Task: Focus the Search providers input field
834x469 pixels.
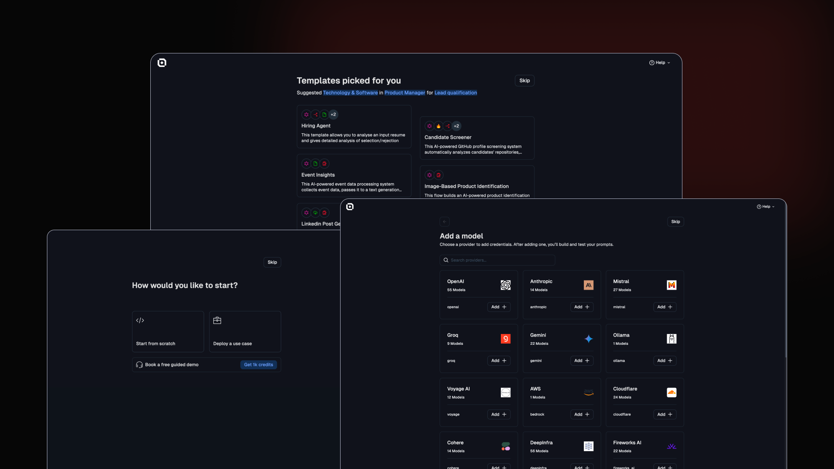Action: 497,260
